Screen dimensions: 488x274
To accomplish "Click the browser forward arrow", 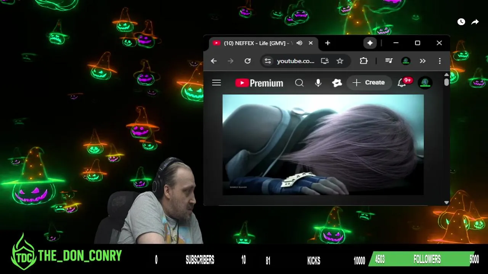I will (230, 61).
